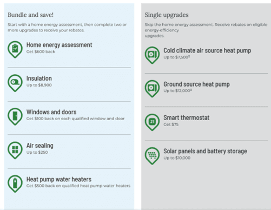Open the Windows and doors heading
271x210 pixels.
51,112
